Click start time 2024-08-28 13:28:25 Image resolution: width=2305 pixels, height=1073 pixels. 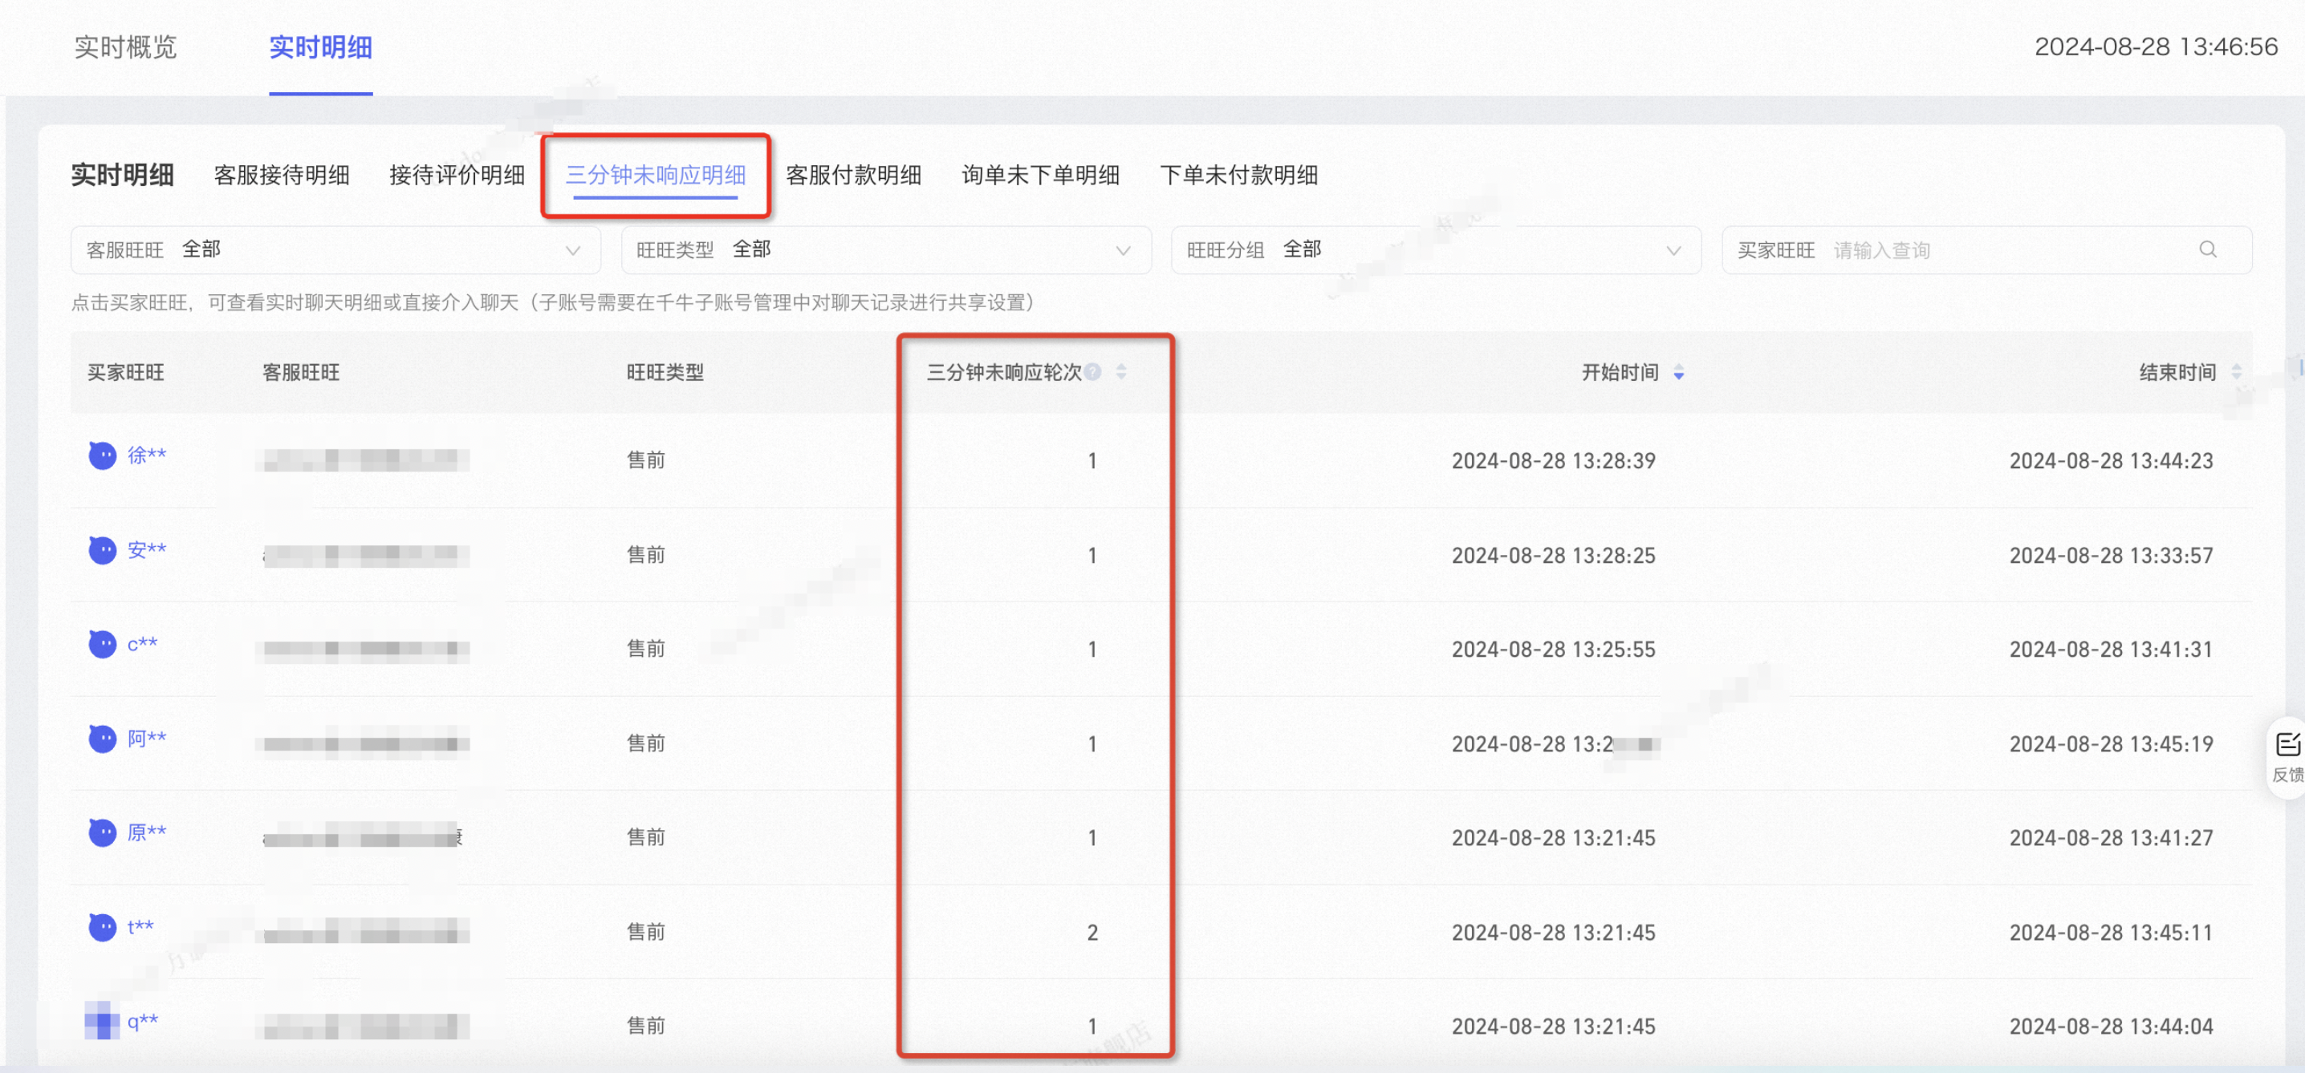pyautogui.click(x=1553, y=555)
